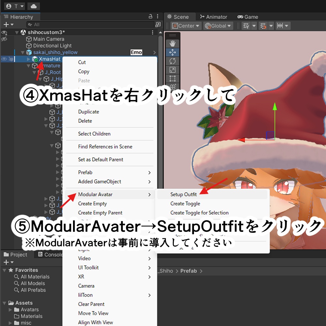The width and height of the screenshot is (326, 326).
Task: Open the Added GameObject submenu
Action: click(x=110, y=182)
